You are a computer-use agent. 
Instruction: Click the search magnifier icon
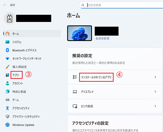83,5
